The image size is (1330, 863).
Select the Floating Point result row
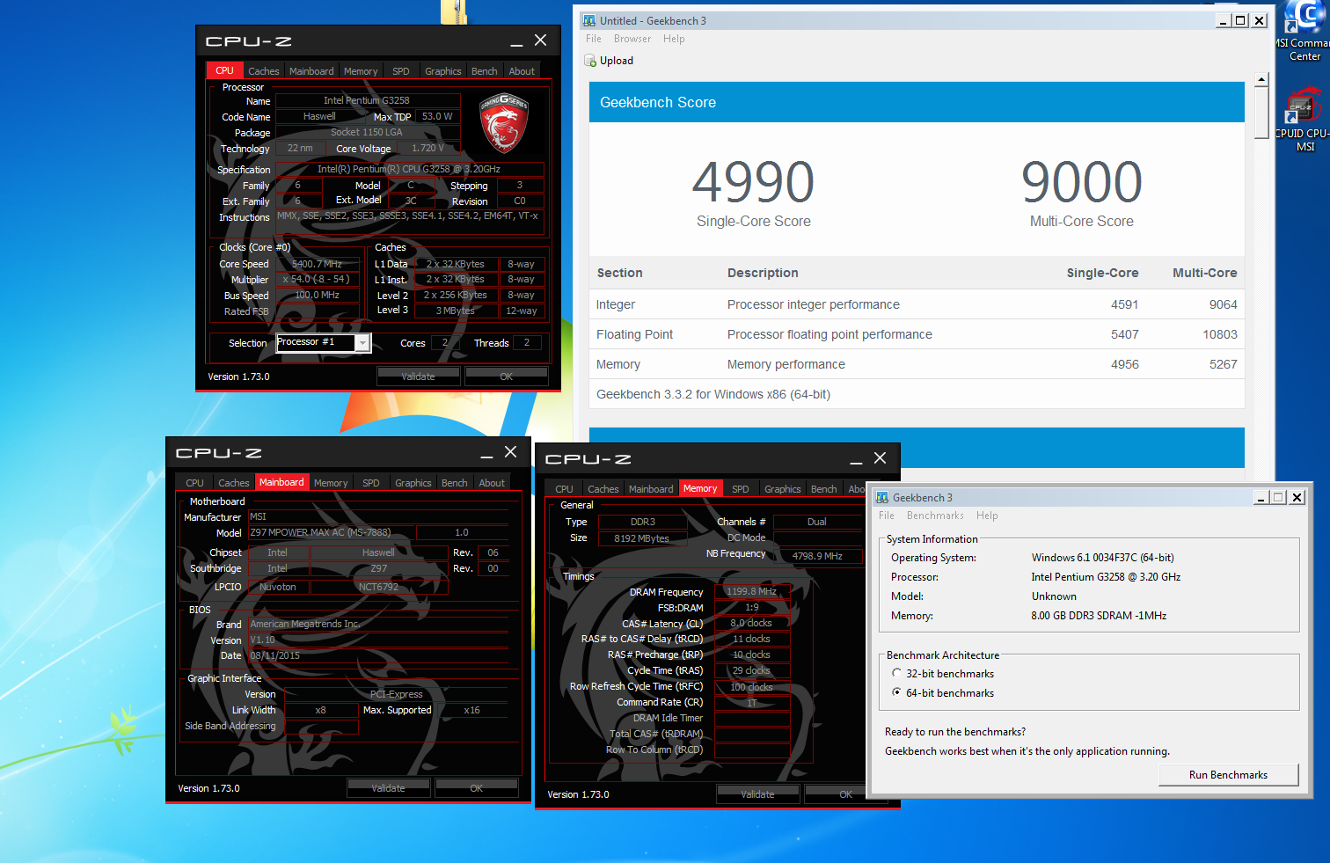917,334
